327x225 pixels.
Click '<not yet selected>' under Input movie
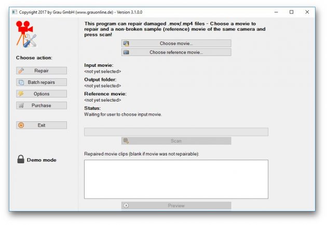[x=103, y=72]
